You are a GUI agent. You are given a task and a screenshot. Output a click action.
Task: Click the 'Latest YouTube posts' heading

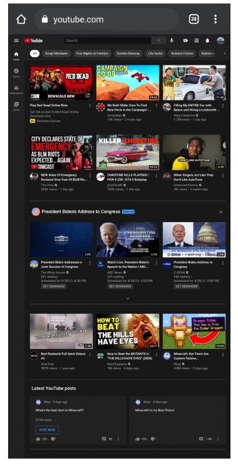coord(54,388)
